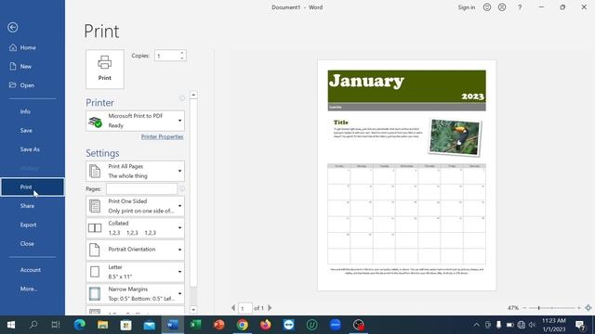The width and height of the screenshot is (595, 334).
Task: Click the Copies number field
Action: coord(166,56)
